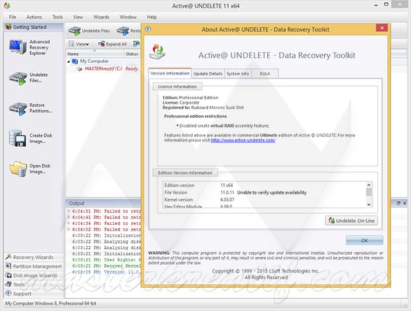Image resolution: width=411 pixels, height=311 pixels.
Task: Click Undelete Files toolbar button
Action: point(89,31)
